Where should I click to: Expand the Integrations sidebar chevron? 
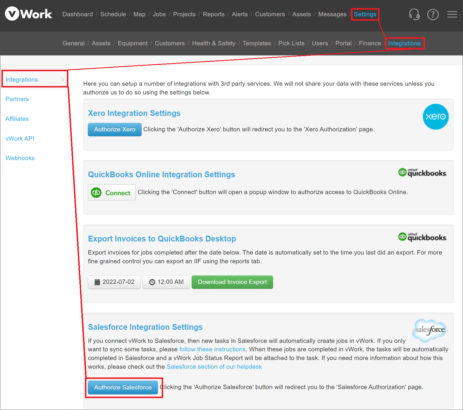pos(63,80)
